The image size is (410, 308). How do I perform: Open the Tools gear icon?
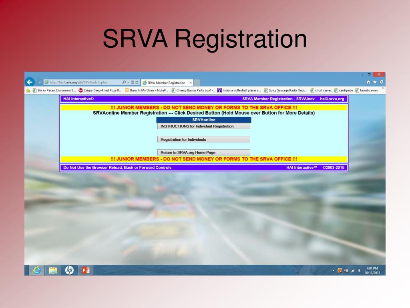tap(381, 82)
